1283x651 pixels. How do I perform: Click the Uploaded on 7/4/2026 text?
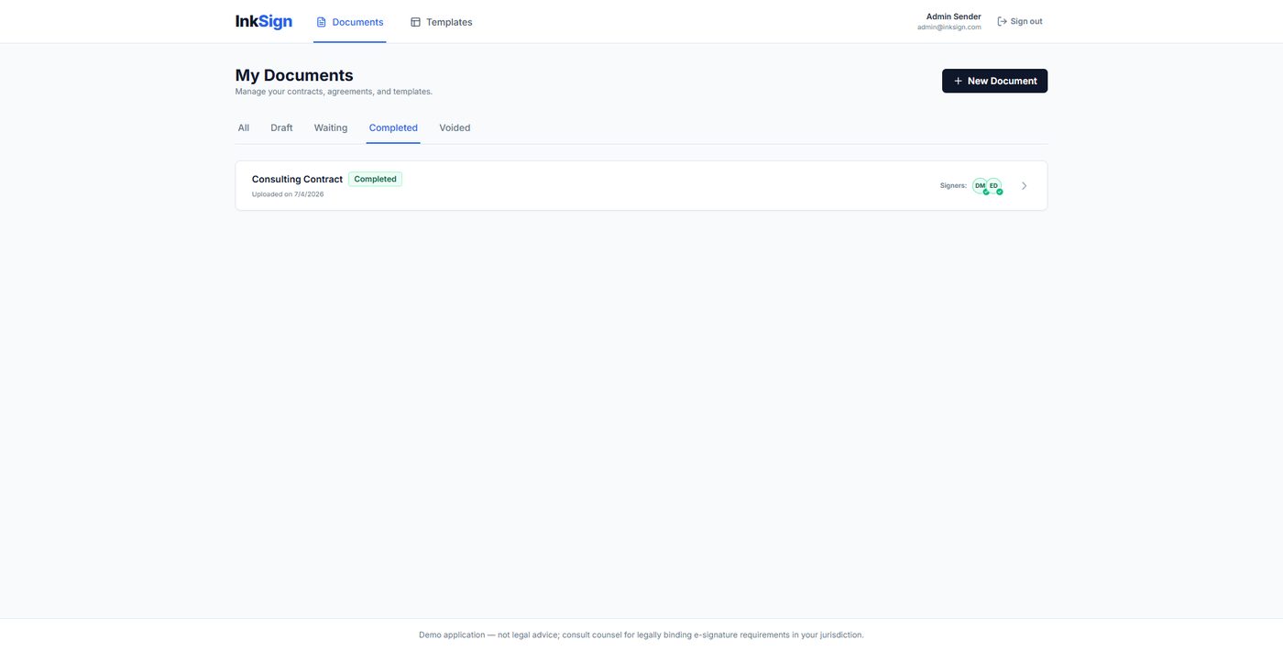[x=288, y=194]
